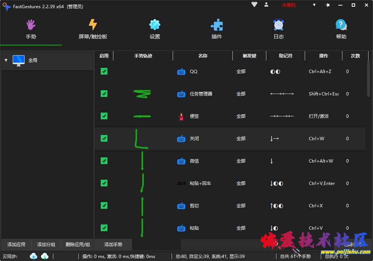Toggle the 微信 gesture checkbox
The width and height of the screenshot is (373, 261).
click(x=104, y=161)
